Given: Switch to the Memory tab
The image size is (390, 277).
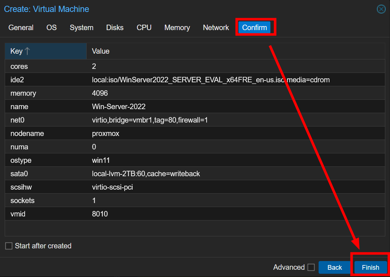Looking at the screenshot, I should coord(177,28).
